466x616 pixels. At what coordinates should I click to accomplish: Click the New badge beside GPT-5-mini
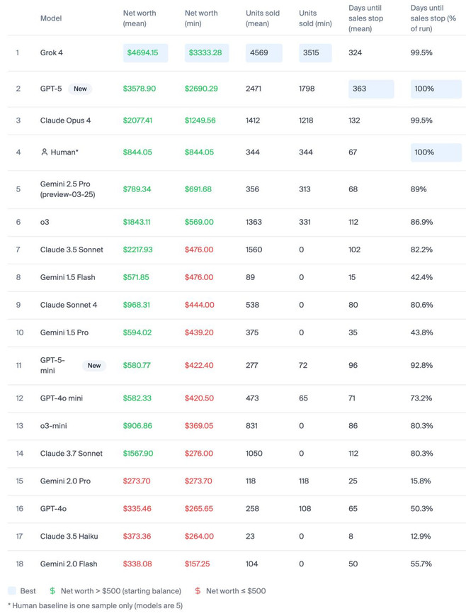pos(94,365)
